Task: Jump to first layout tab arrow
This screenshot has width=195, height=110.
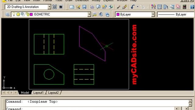Action: point(4,93)
